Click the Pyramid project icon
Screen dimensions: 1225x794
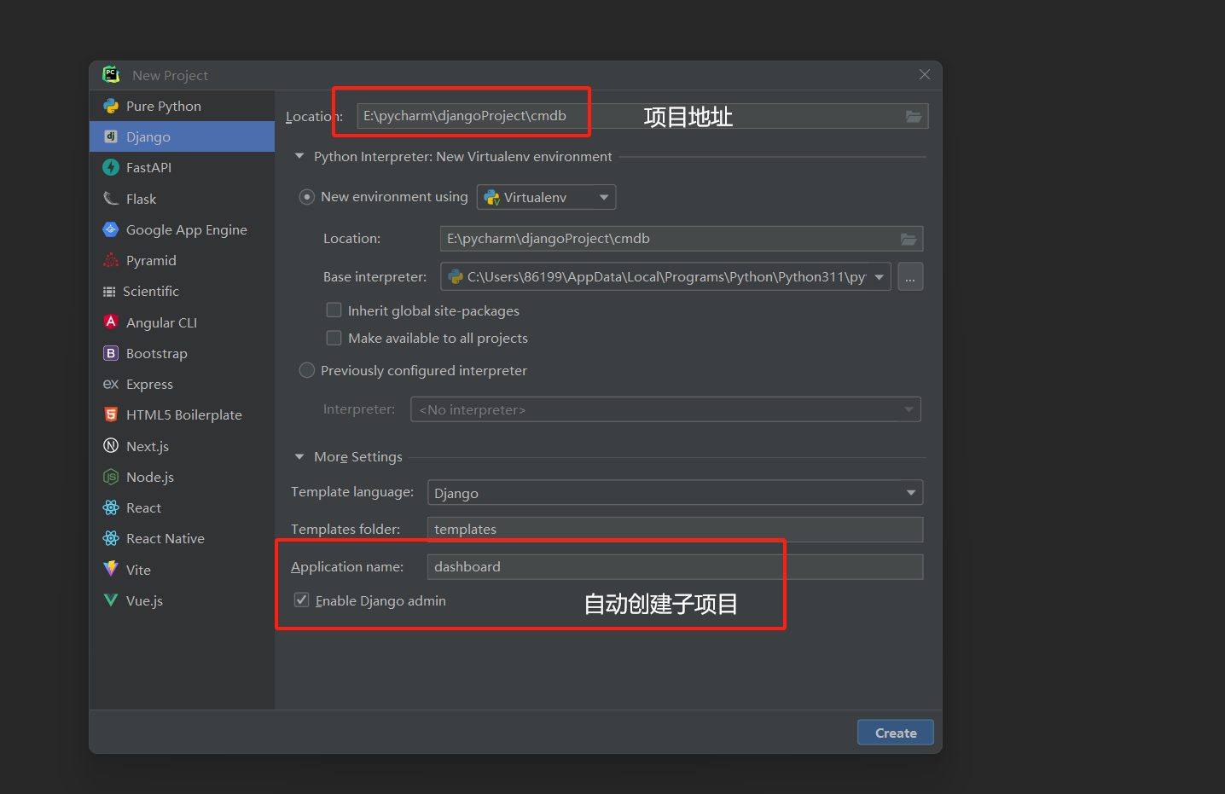pos(111,260)
